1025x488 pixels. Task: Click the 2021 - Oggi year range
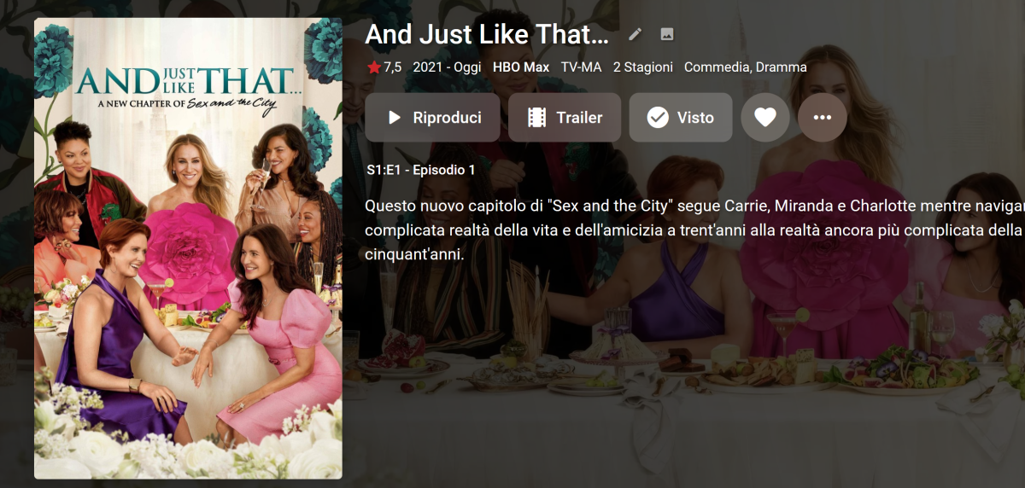point(447,67)
